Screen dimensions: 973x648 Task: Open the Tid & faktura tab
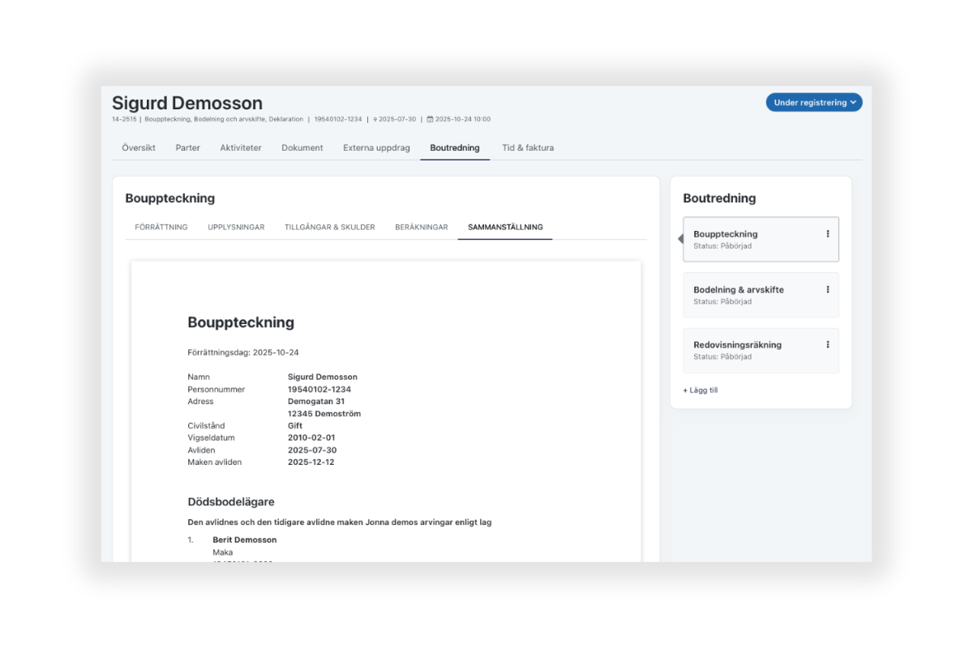pos(528,148)
